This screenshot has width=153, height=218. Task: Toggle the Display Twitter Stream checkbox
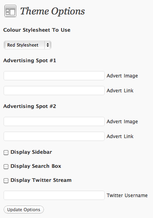pyautogui.click(x=6, y=181)
